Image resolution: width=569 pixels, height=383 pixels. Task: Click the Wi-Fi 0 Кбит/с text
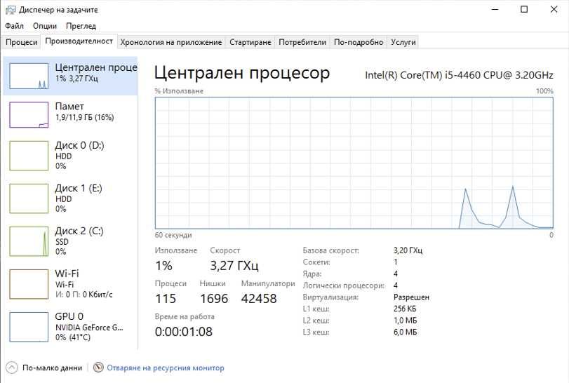tap(83, 295)
